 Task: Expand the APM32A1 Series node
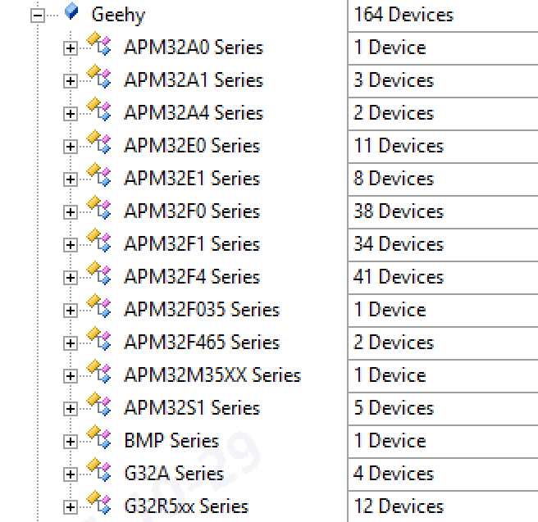click(70, 81)
